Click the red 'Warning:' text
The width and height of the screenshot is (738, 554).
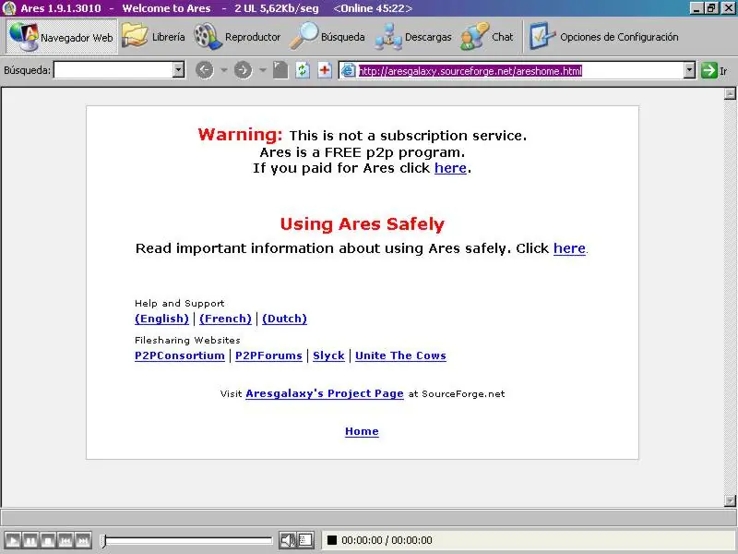[240, 135]
